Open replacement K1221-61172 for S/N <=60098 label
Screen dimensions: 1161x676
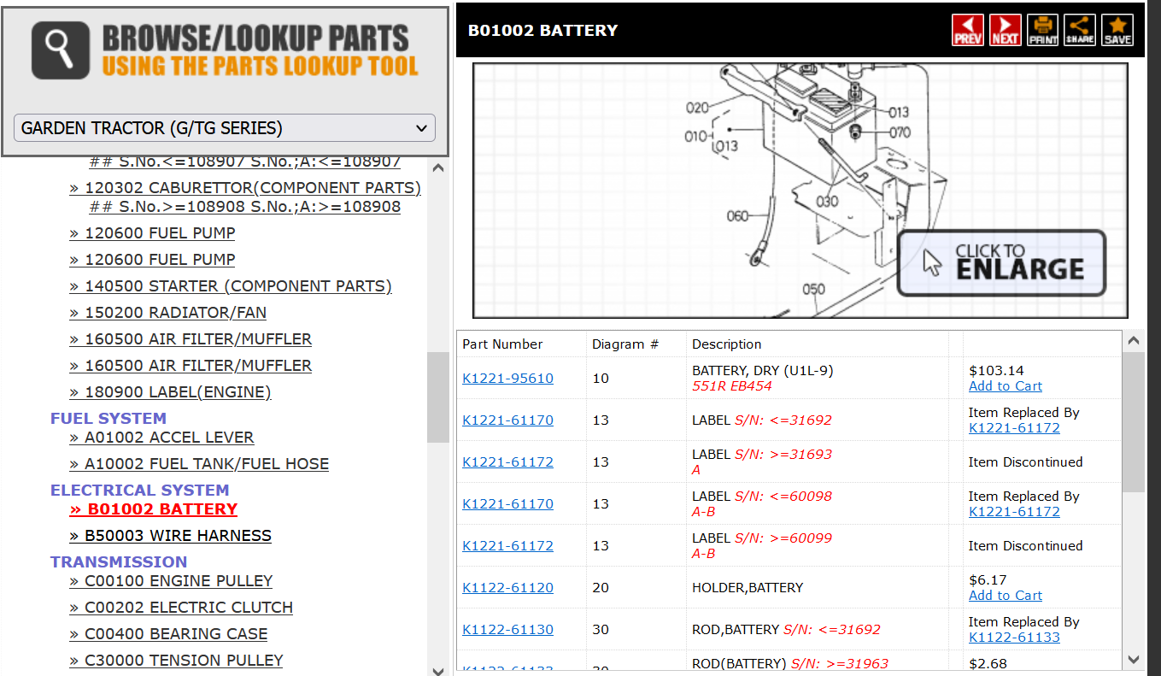point(1014,512)
